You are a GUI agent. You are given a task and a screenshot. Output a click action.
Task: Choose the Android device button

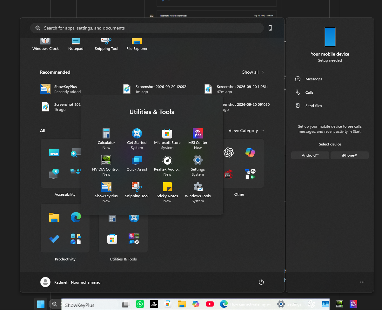(x=310, y=155)
